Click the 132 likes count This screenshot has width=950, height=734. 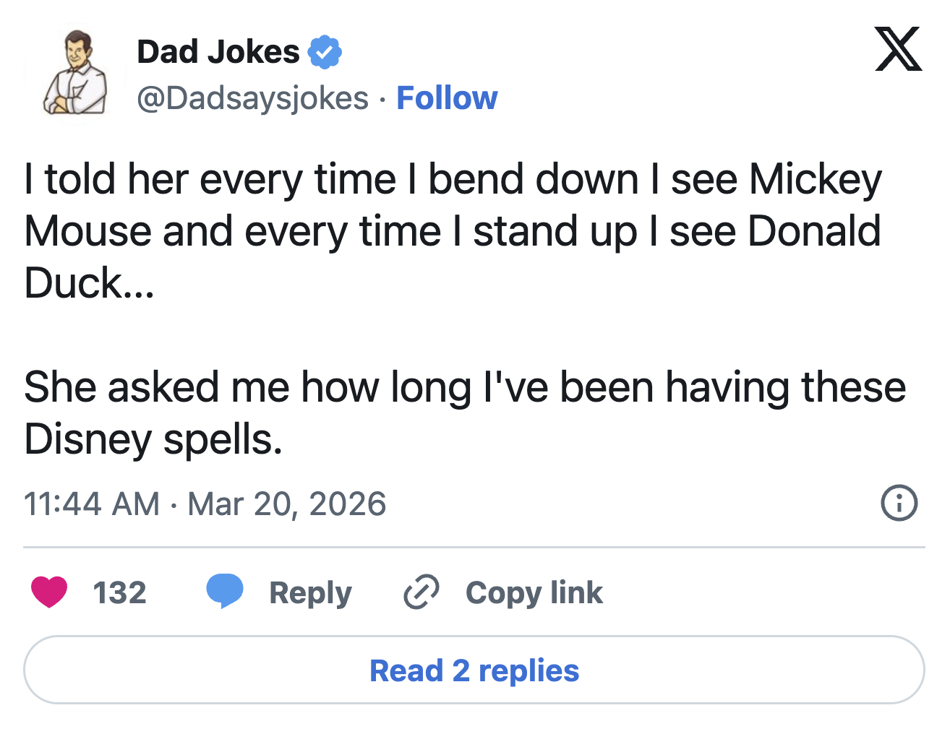[119, 593]
